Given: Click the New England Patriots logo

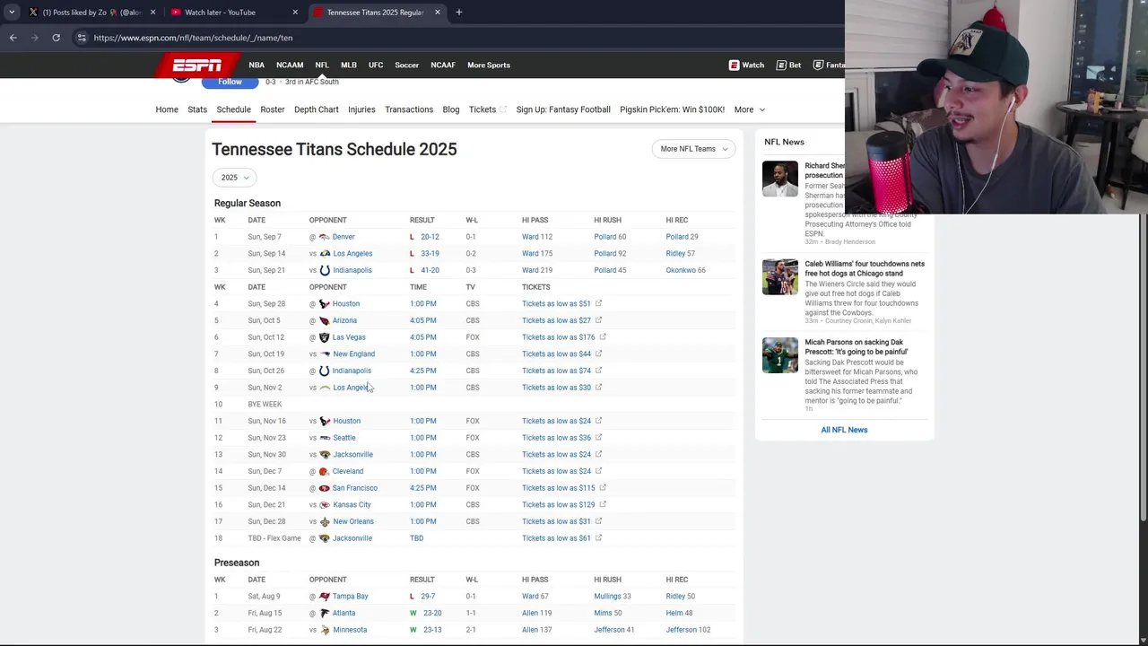Looking at the screenshot, I should pyautogui.click(x=325, y=354).
